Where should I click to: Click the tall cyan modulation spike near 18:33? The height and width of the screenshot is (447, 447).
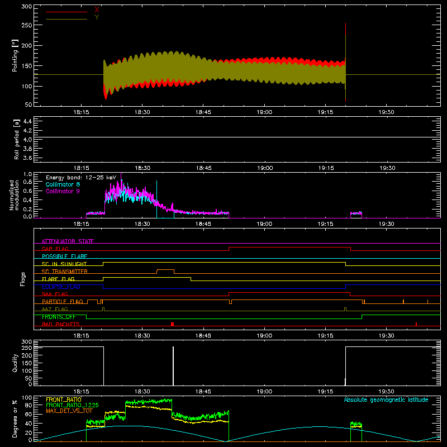[156, 199]
